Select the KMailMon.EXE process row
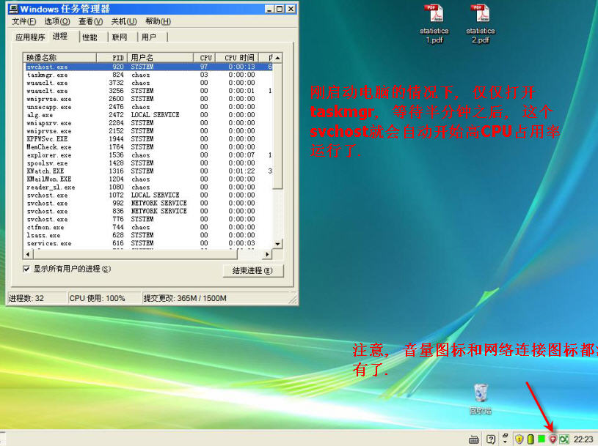This screenshot has height=446, width=598. tap(148, 179)
